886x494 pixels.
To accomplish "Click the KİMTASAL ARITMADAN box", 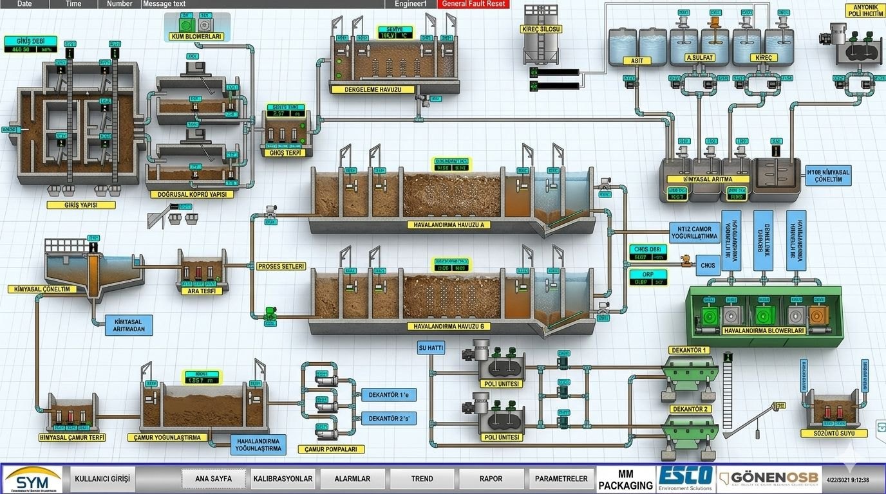I will (129, 325).
